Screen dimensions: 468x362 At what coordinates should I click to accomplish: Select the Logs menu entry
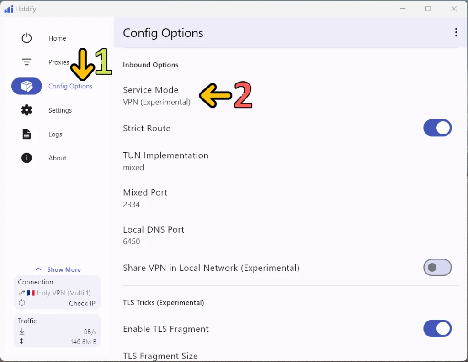(55, 134)
